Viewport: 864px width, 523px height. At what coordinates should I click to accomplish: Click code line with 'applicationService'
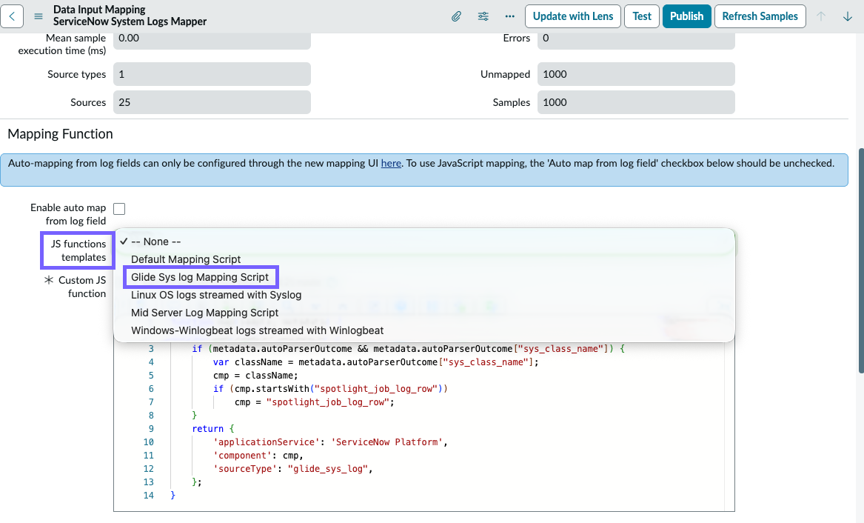[x=330, y=442]
